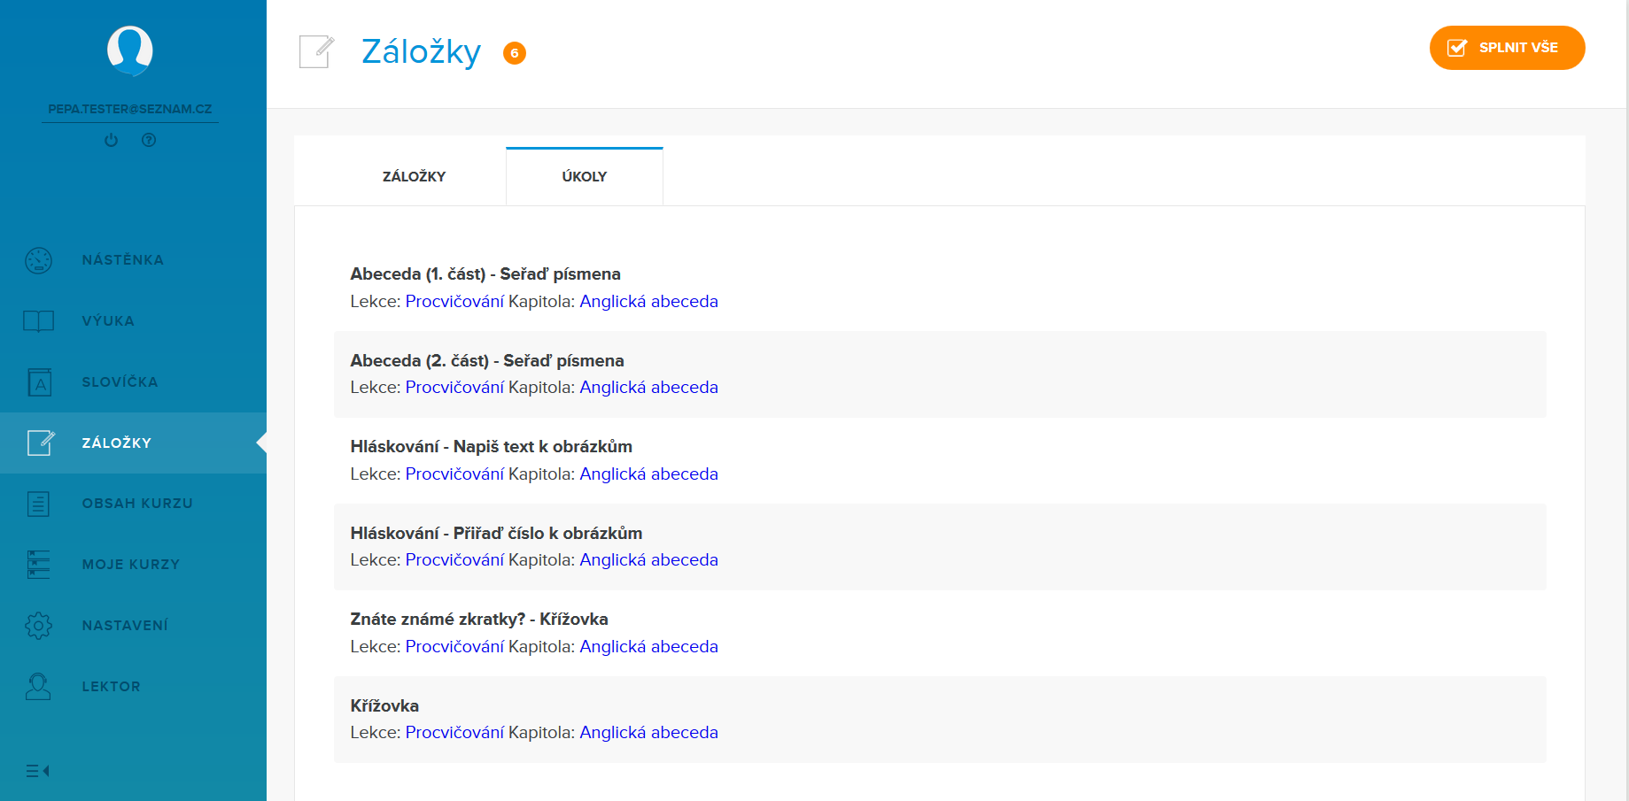Switch to the Záložky tab
1629x801 pixels.
click(x=414, y=177)
